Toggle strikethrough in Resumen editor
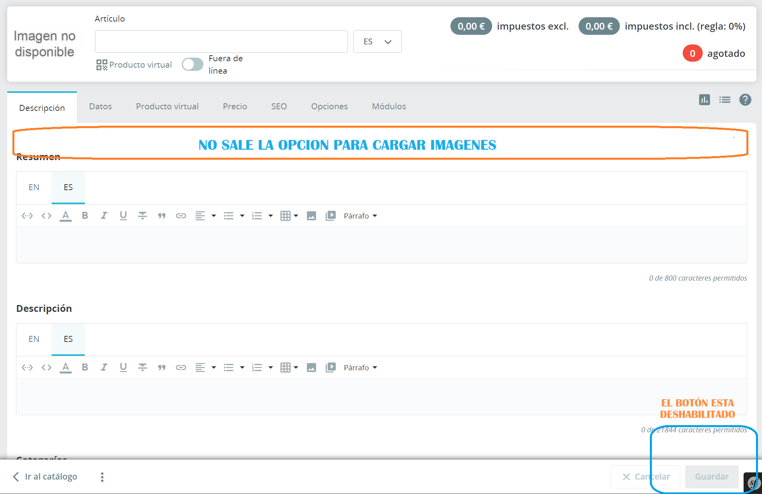The height and width of the screenshot is (494, 762). [143, 216]
